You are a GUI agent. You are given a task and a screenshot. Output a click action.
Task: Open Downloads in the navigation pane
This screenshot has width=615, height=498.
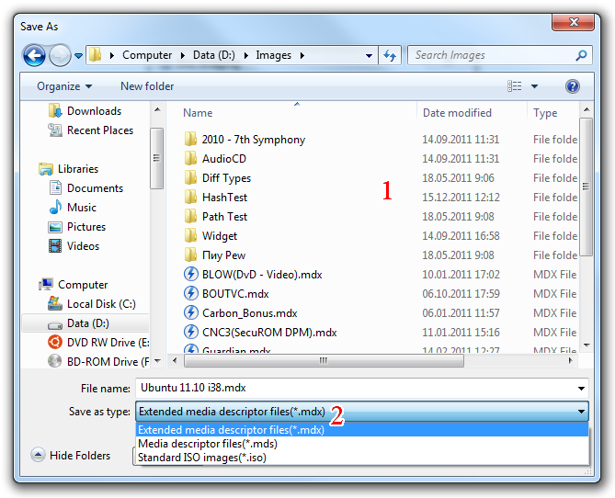(x=94, y=111)
